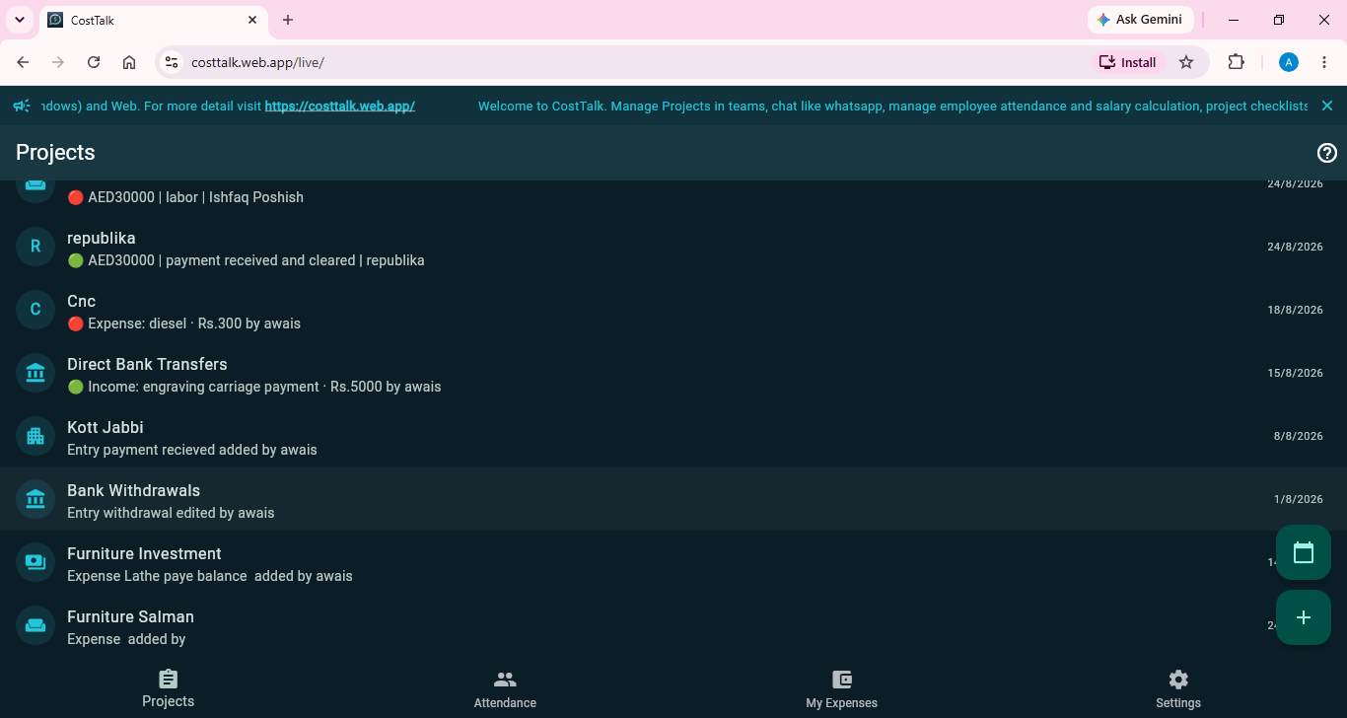Close the CostTalk browser tab

[x=252, y=20]
